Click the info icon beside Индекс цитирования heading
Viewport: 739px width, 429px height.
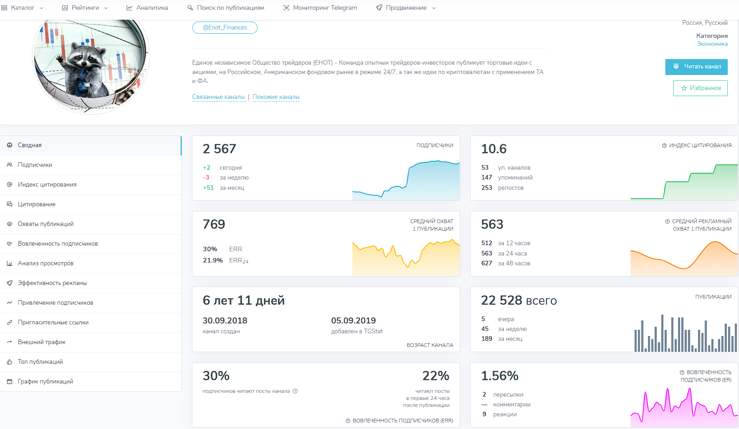tap(664, 146)
